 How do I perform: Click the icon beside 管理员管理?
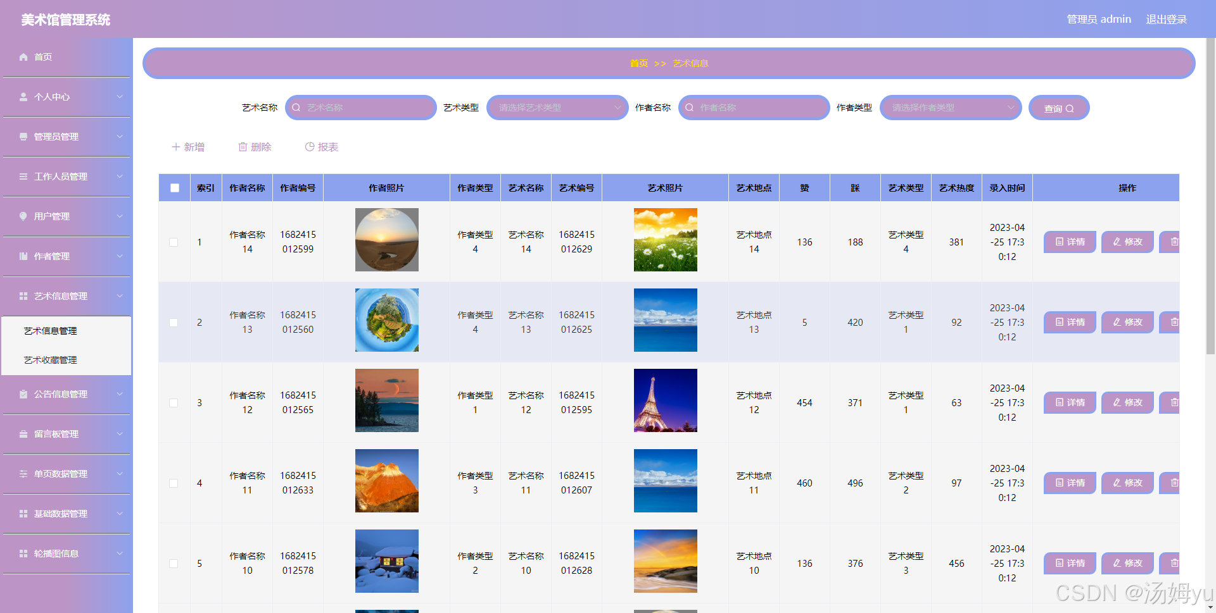tap(23, 137)
